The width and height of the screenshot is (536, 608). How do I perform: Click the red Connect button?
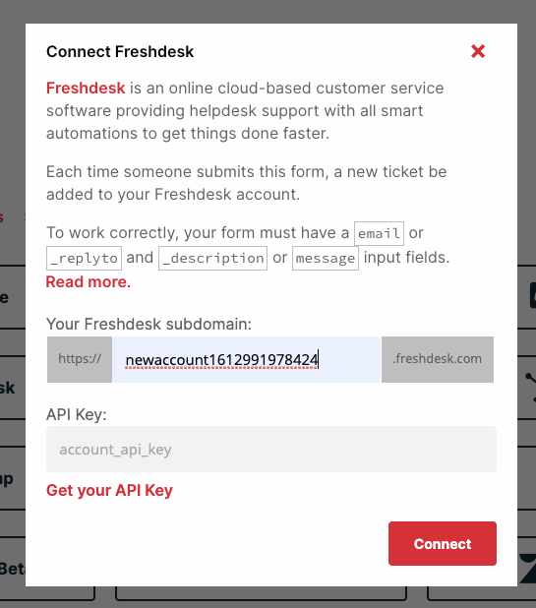coord(443,543)
